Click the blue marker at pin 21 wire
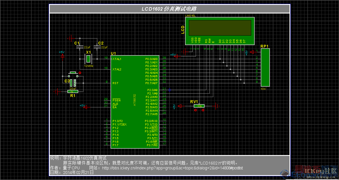 [169, 90]
